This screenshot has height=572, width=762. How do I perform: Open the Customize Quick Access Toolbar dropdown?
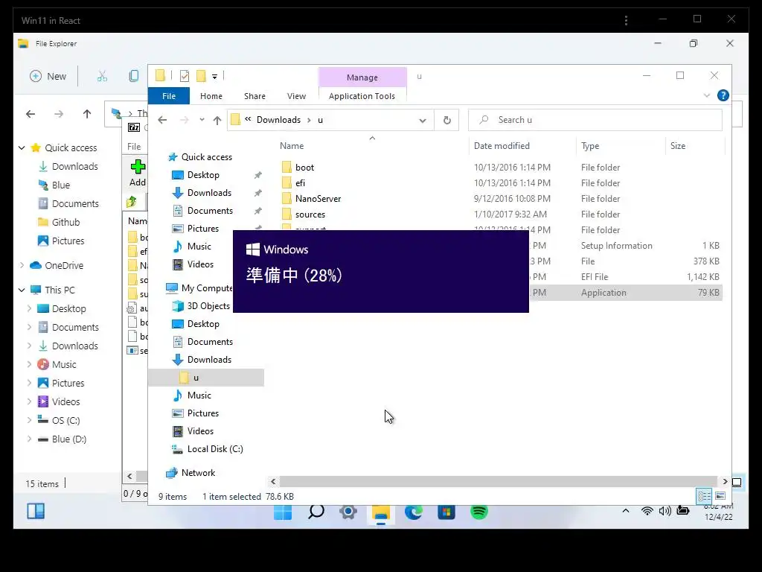point(214,77)
